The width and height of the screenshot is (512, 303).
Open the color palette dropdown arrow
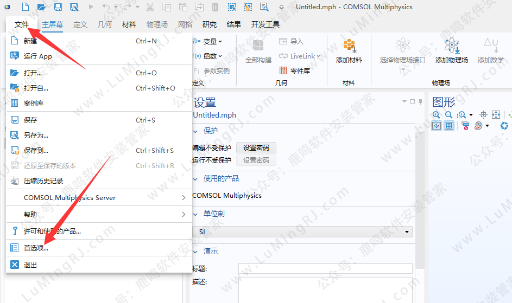pyautogui.click(x=487, y=126)
